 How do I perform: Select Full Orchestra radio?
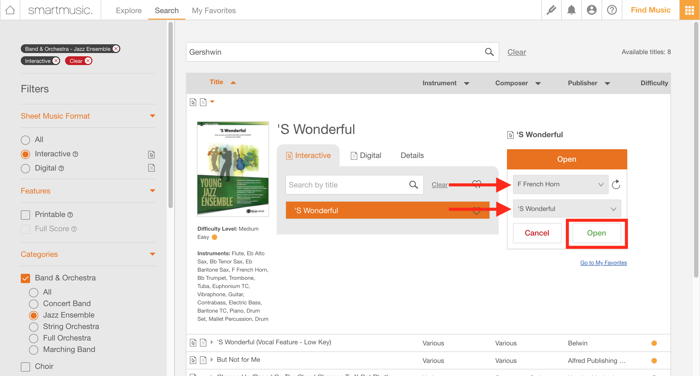click(34, 338)
